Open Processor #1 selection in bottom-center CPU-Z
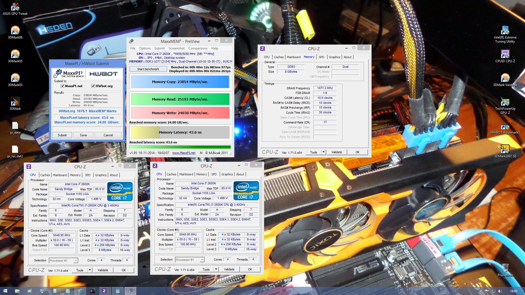Image resolution: width=525 pixels, height=295 pixels. pyautogui.click(x=190, y=260)
